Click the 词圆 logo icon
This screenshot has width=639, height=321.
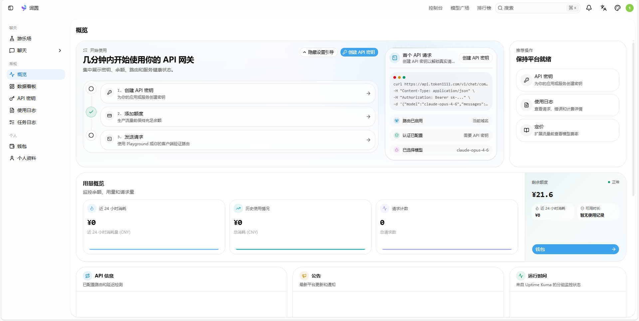point(24,8)
